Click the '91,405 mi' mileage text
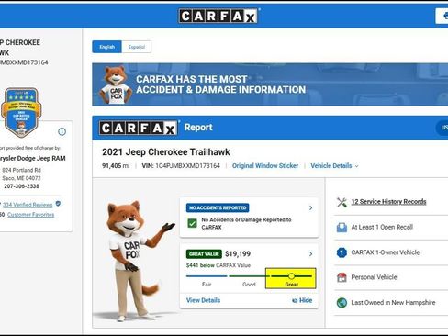Image resolution: width=448 pixels, height=336 pixels. pos(116,166)
